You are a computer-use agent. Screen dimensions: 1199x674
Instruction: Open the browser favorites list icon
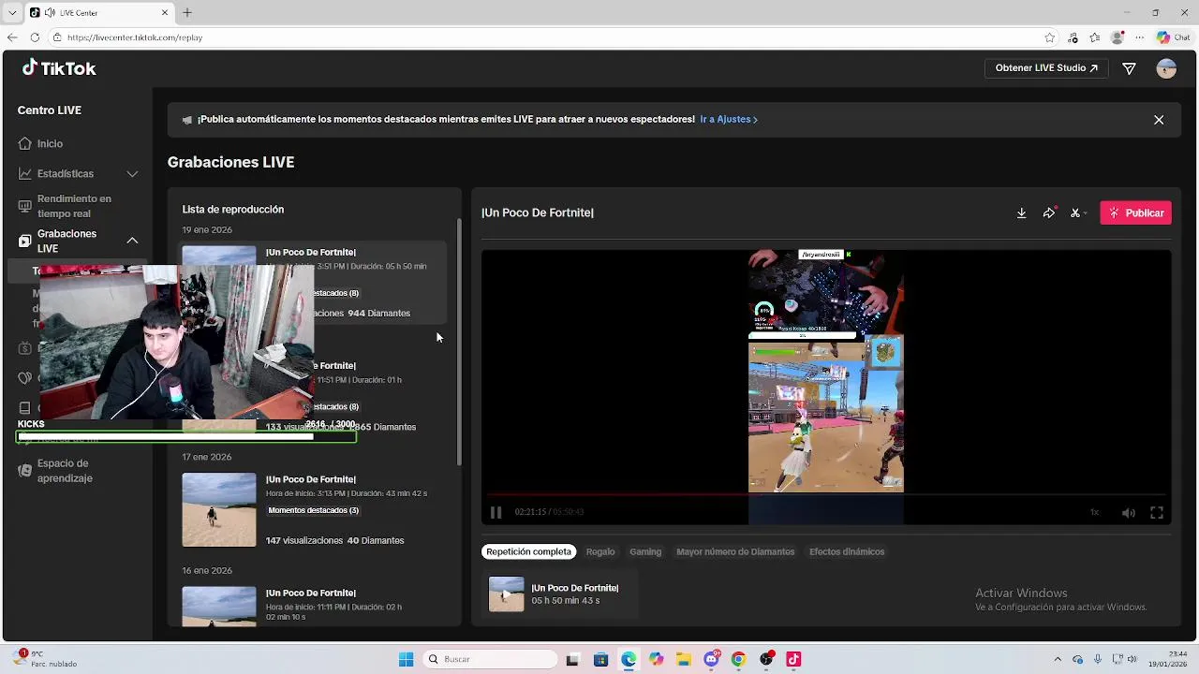click(1095, 37)
